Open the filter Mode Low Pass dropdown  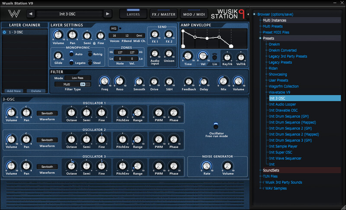(78, 78)
